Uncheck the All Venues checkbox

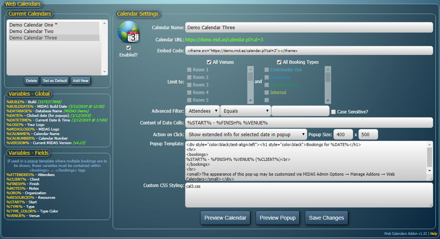pyautogui.click(x=209, y=62)
